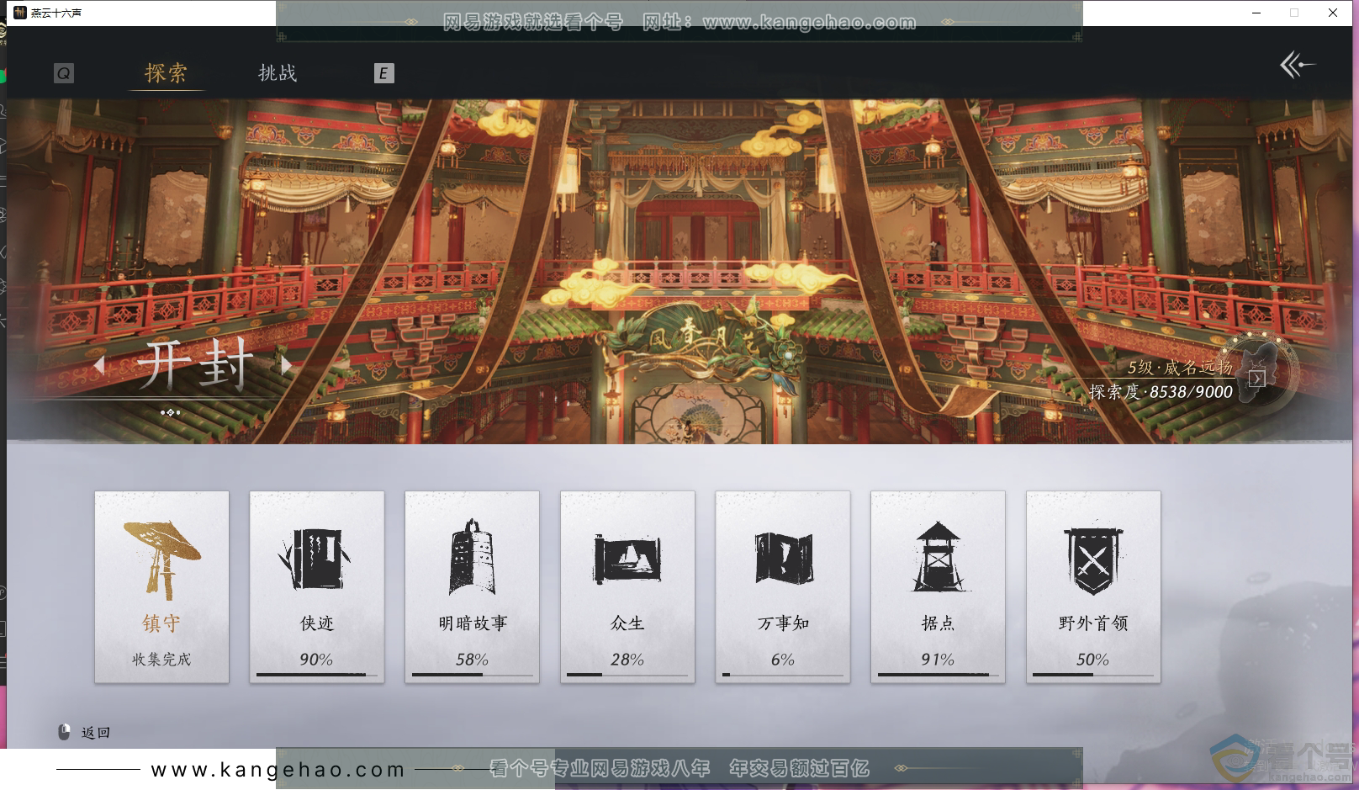The height and width of the screenshot is (790, 1359).
Task: Click the 28% value
Action: (x=627, y=660)
